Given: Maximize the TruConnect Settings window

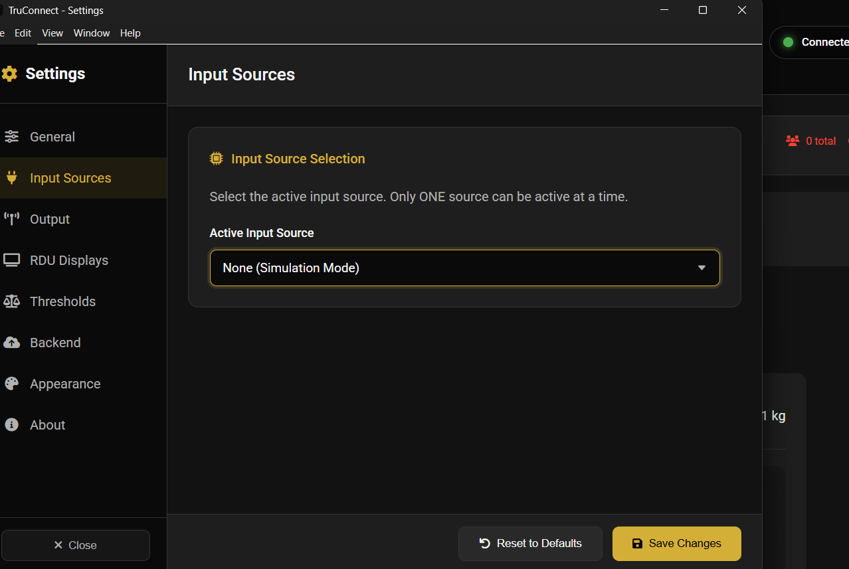Looking at the screenshot, I should (703, 10).
